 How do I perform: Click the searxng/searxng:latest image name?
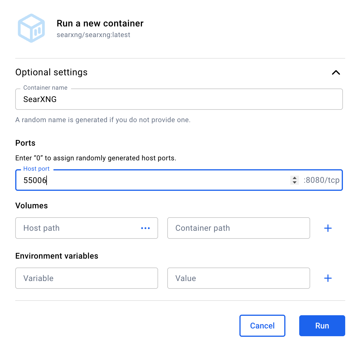coord(93,35)
